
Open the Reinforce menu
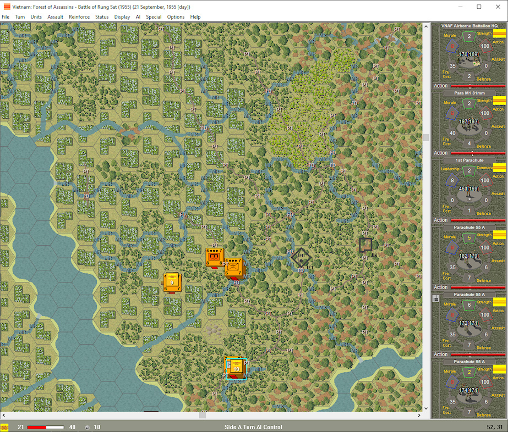click(79, 17)
